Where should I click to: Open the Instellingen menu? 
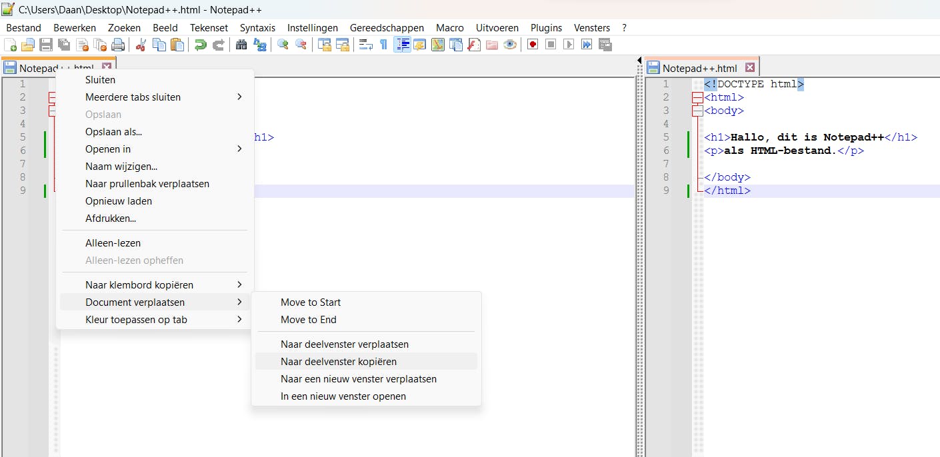313,28
